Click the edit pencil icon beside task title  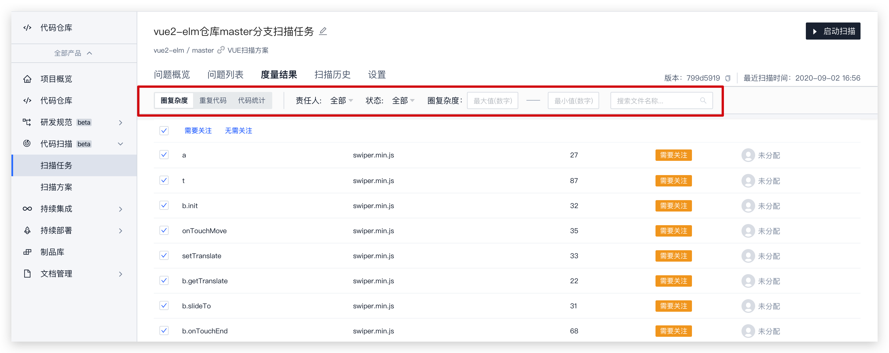[x=323, y=31]
